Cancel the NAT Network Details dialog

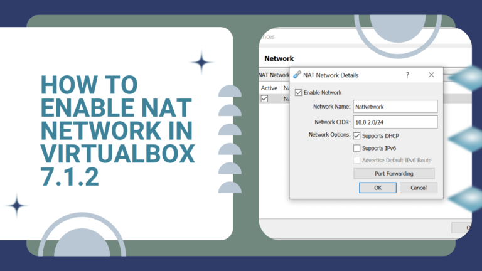[419, 188]
